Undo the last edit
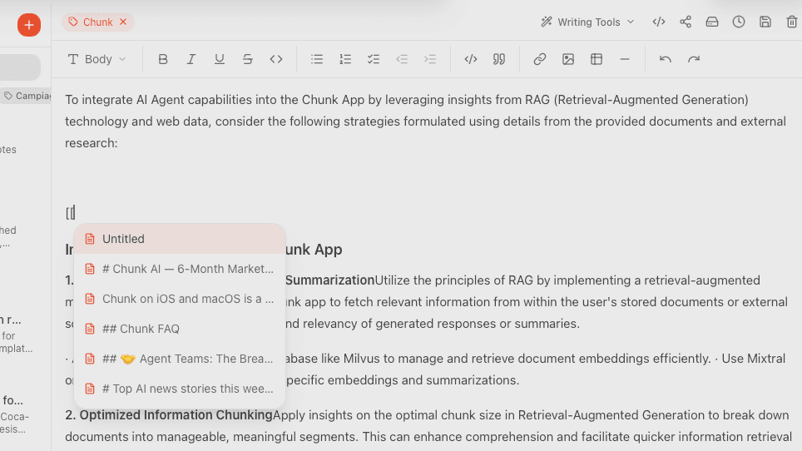The width and height of the screenshot is (802, 451). click(x=666, y=59)
